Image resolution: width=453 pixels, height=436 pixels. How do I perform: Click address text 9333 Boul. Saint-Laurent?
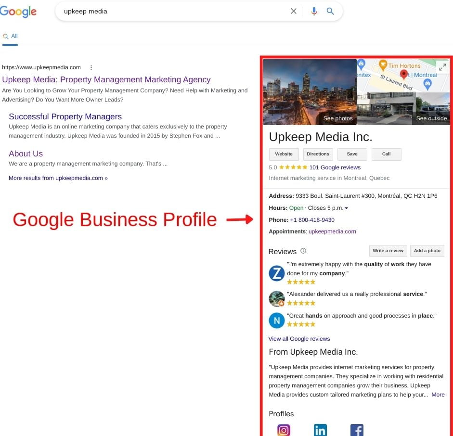[x=366, y=196]
